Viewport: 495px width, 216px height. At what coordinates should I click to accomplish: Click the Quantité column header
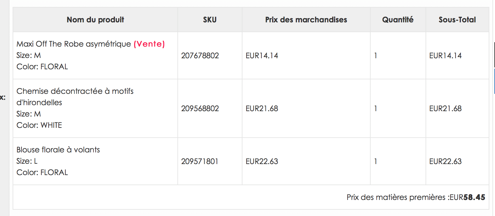click(x=398, y=20)
